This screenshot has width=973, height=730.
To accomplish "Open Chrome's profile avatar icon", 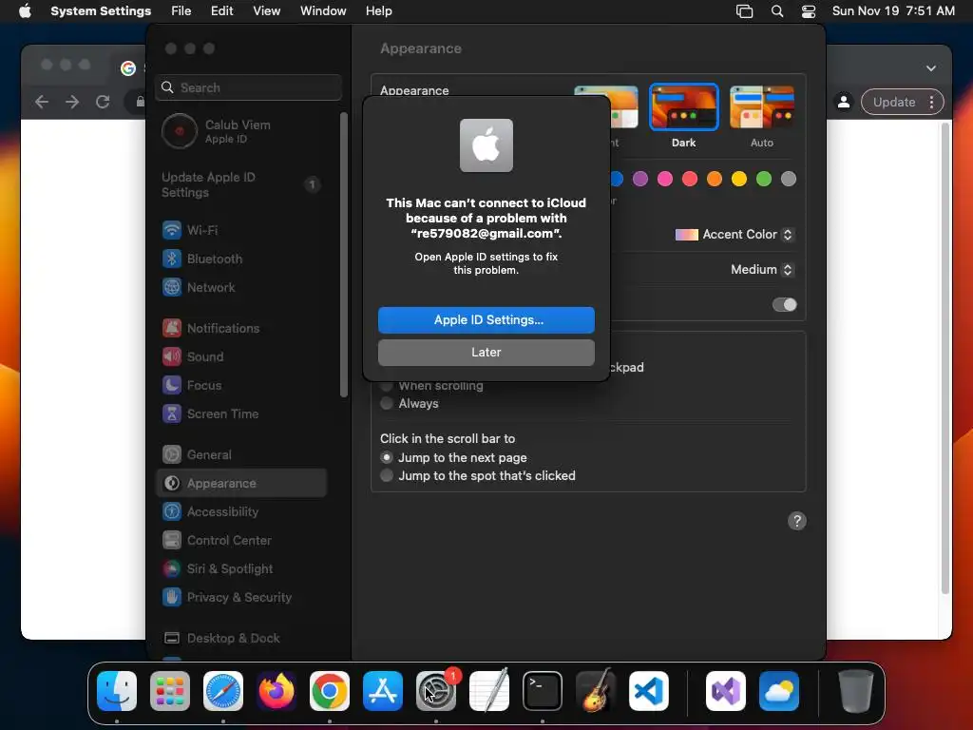I will [x=844, y=102].
